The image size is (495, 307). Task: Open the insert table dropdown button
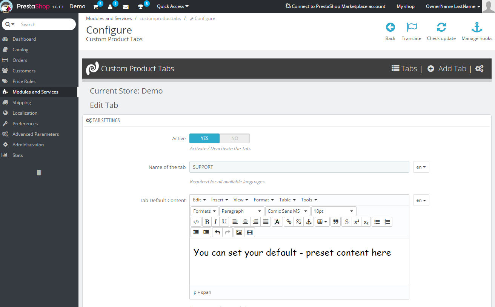[x=322, y=222]
